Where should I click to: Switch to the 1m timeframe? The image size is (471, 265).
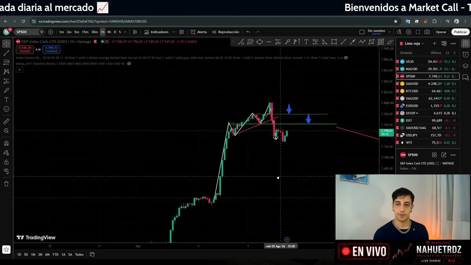click(x=61, y=32)
